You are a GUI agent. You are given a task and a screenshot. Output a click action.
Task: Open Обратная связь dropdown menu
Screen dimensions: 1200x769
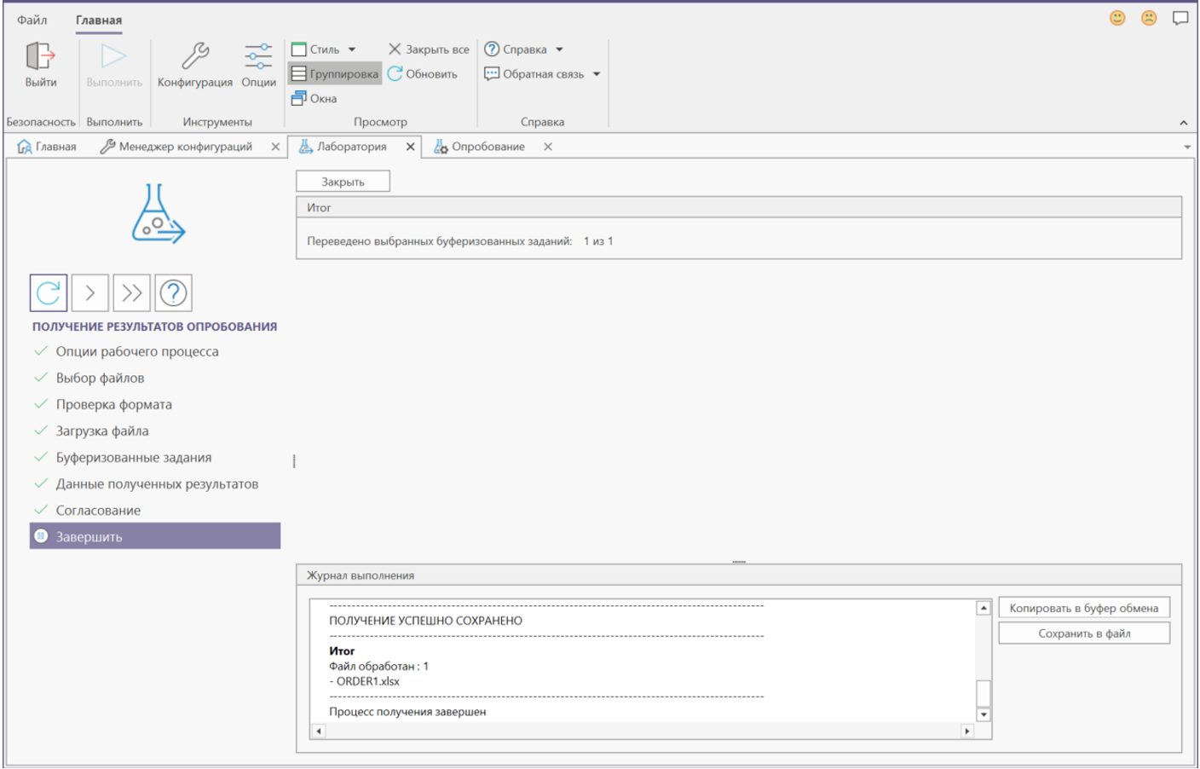[597, 74]
